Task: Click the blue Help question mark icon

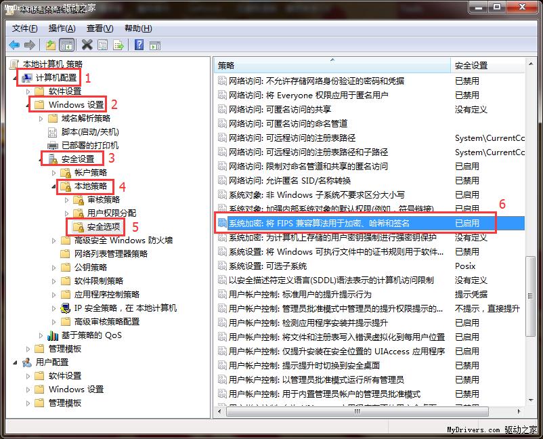Action: (139, 45)
